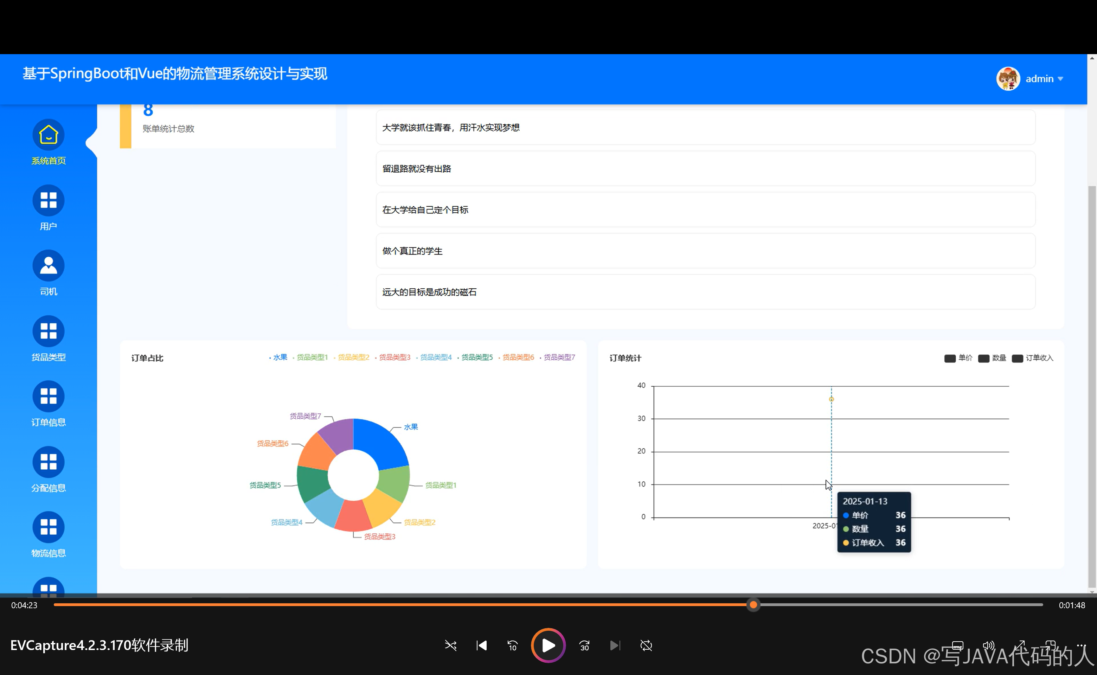
Task: Open more options three-dot menu
Action: (x=1081, y=645)
